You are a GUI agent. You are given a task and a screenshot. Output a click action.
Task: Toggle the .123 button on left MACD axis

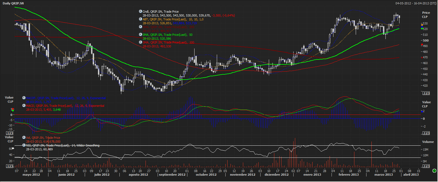click(x=10, y=133)
